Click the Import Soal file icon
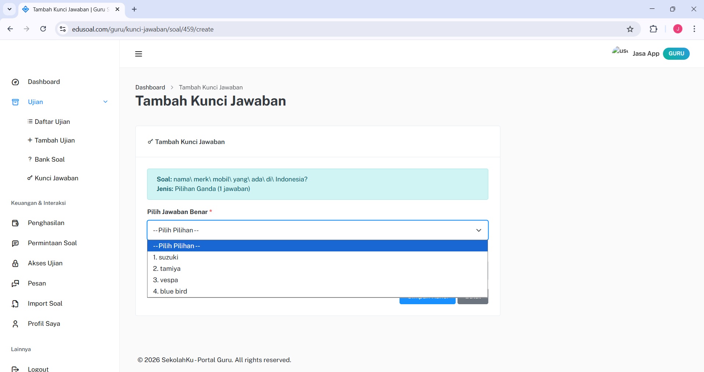The image size is (704, 372). [x=15, y=304]
